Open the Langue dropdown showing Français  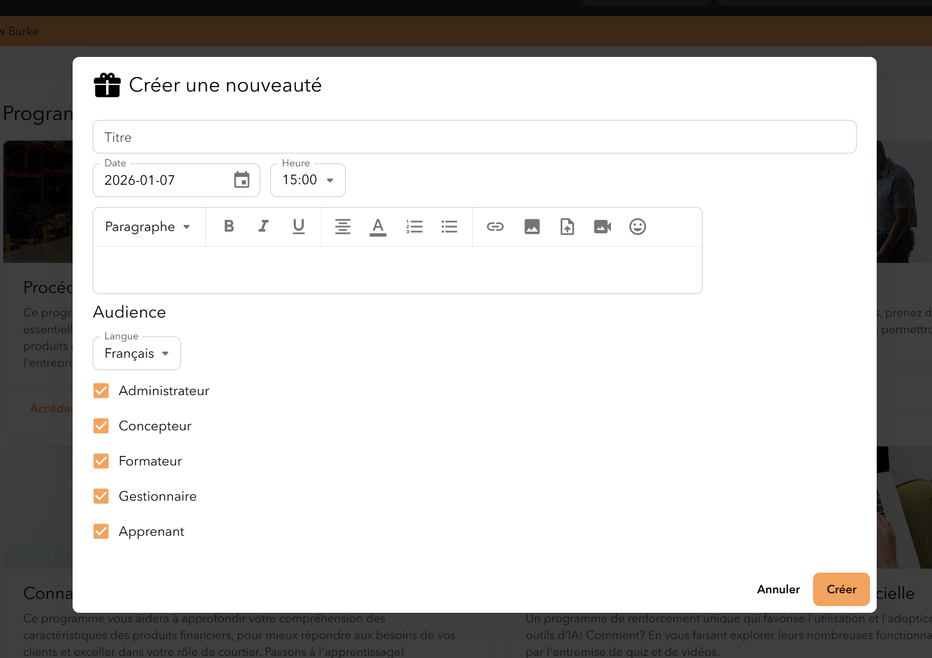coord(137,353)
